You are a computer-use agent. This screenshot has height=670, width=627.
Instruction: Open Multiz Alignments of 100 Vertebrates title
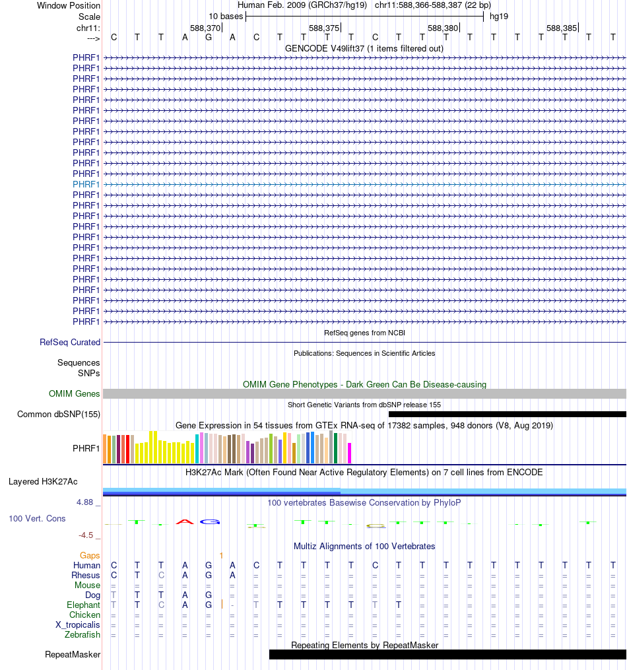tap(364, 546)
